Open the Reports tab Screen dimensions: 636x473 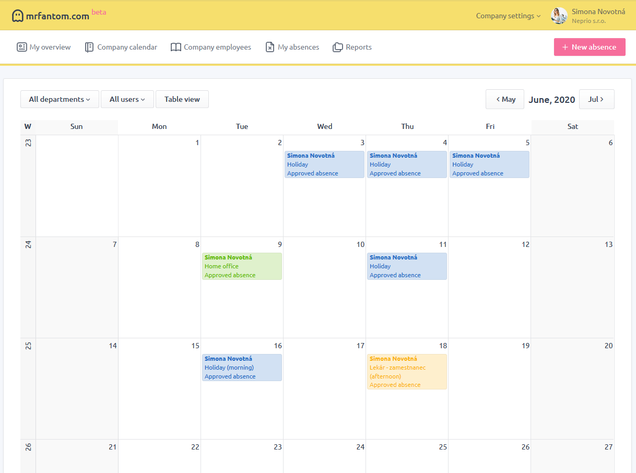point(352,47)
